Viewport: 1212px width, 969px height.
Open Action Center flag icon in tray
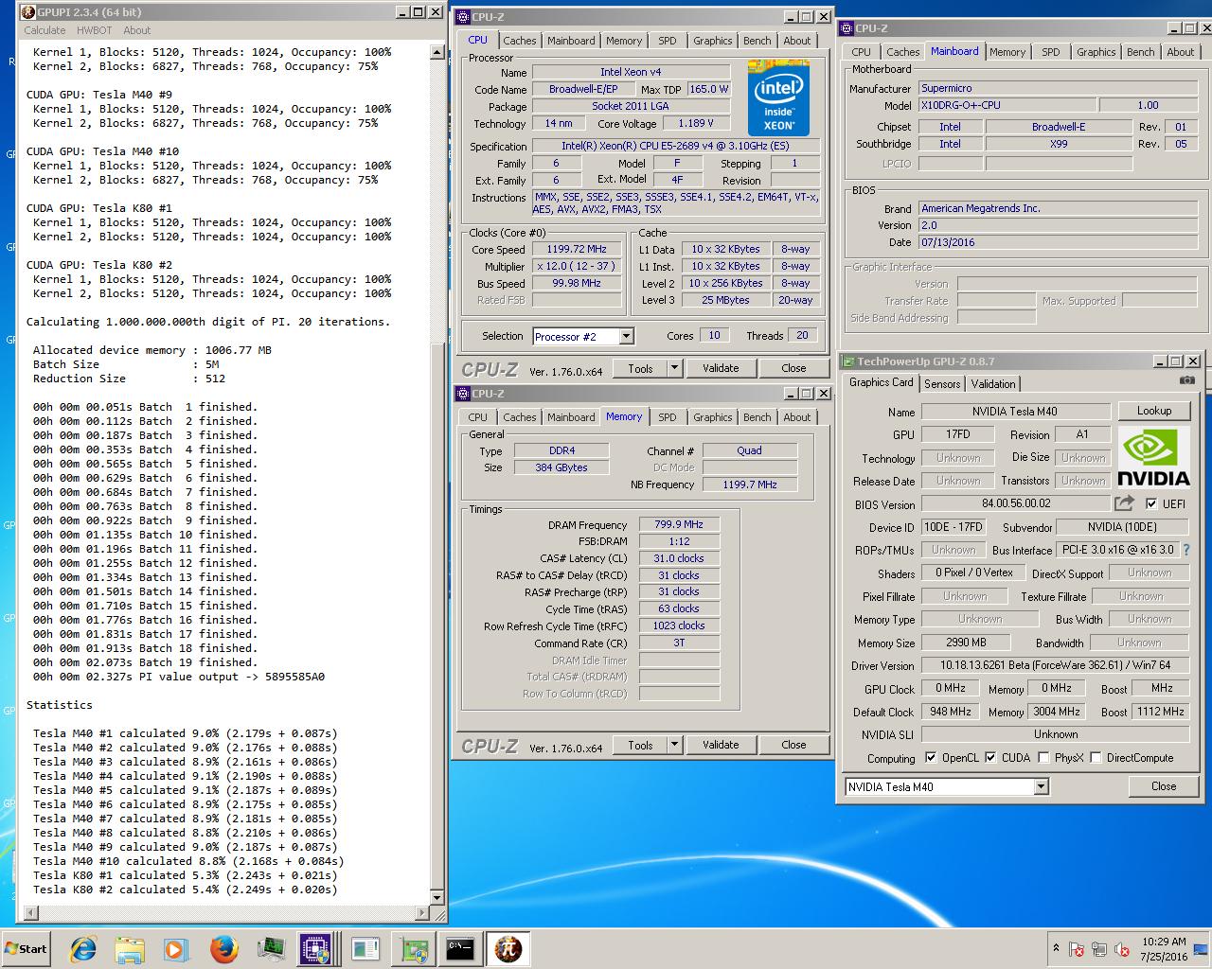[1077, 949]
